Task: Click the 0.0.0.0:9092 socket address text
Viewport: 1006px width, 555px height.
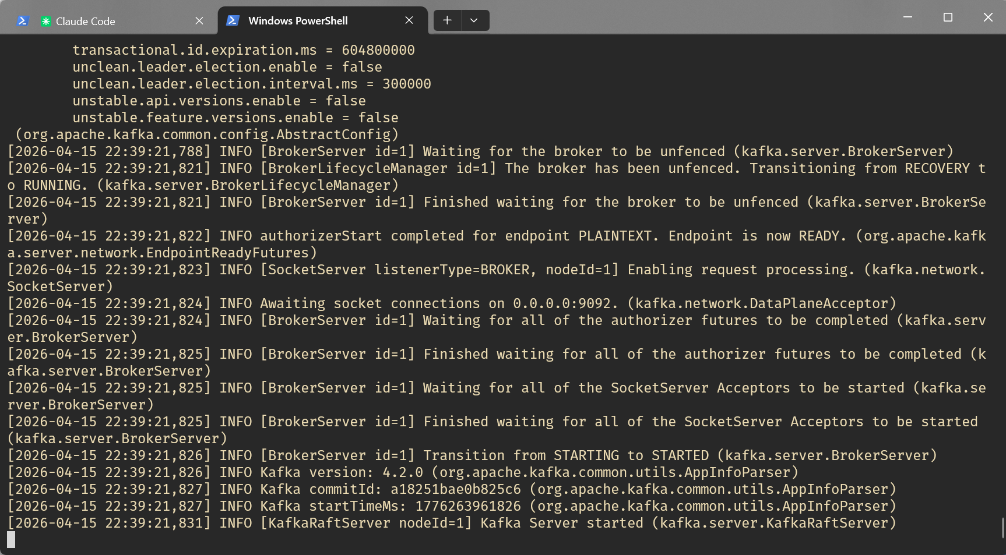Action: click(561, 303)
